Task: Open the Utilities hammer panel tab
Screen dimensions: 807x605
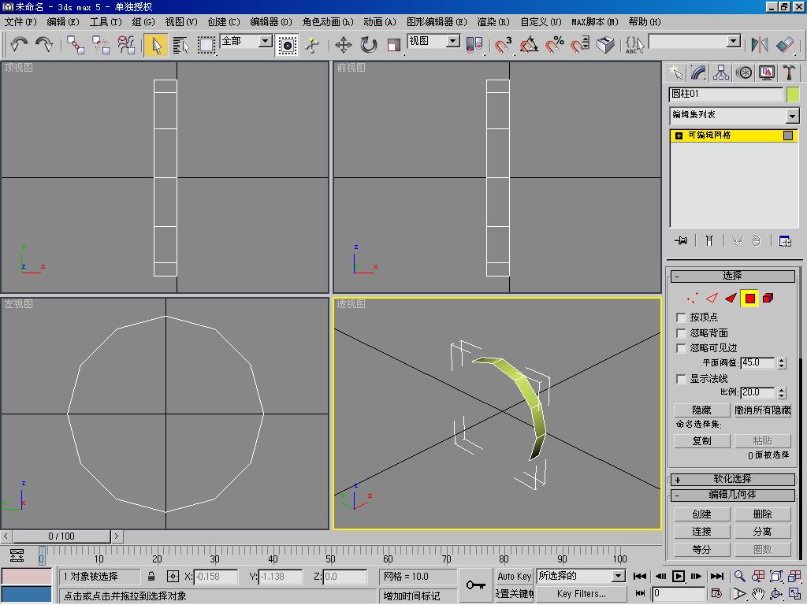Action: pos(789,72)
